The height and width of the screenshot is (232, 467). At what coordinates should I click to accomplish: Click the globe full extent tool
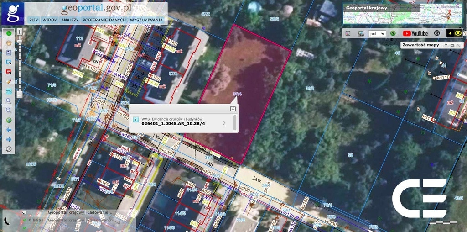(x=9, y=120)
